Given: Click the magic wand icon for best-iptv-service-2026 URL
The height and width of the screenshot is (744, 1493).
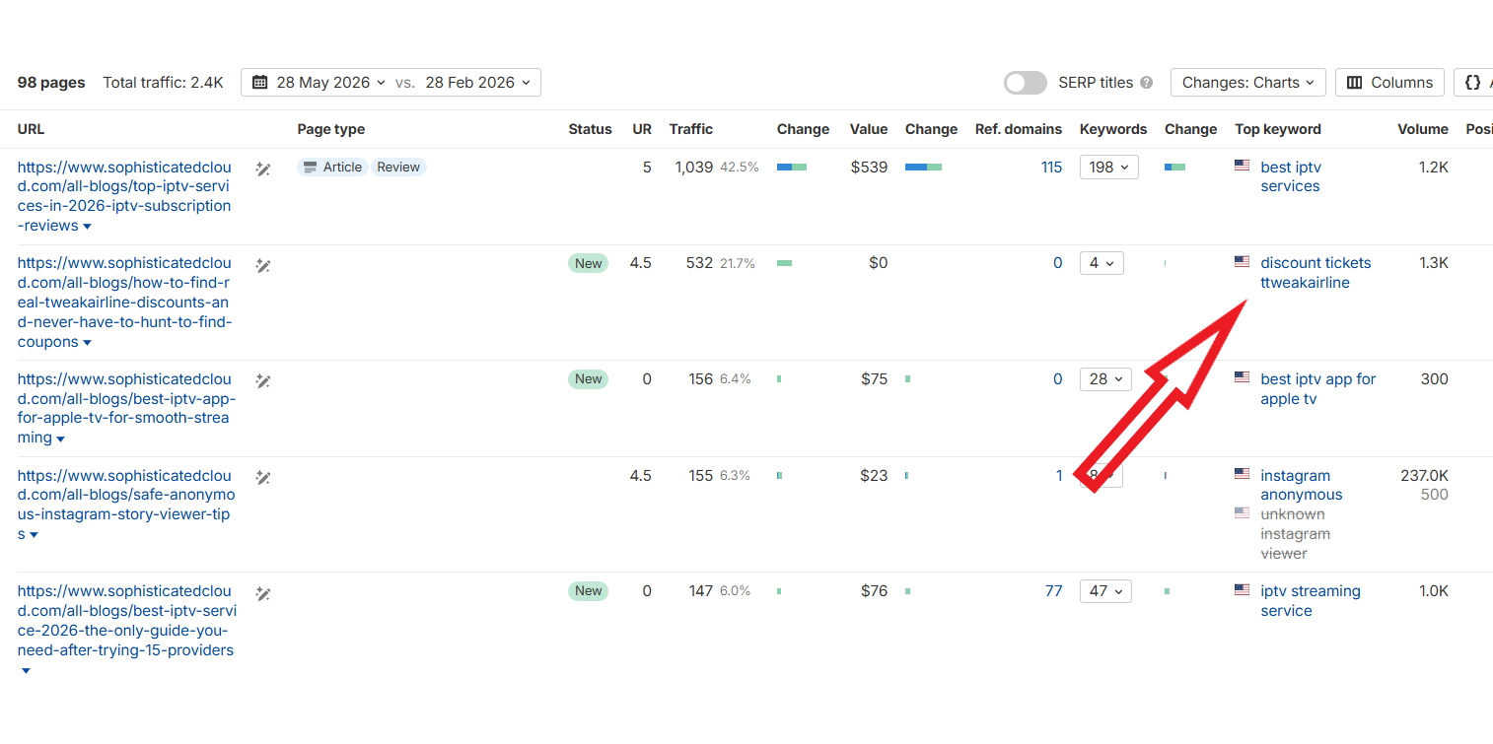Looking at the screenshot, I should click(x=263, y=594).
